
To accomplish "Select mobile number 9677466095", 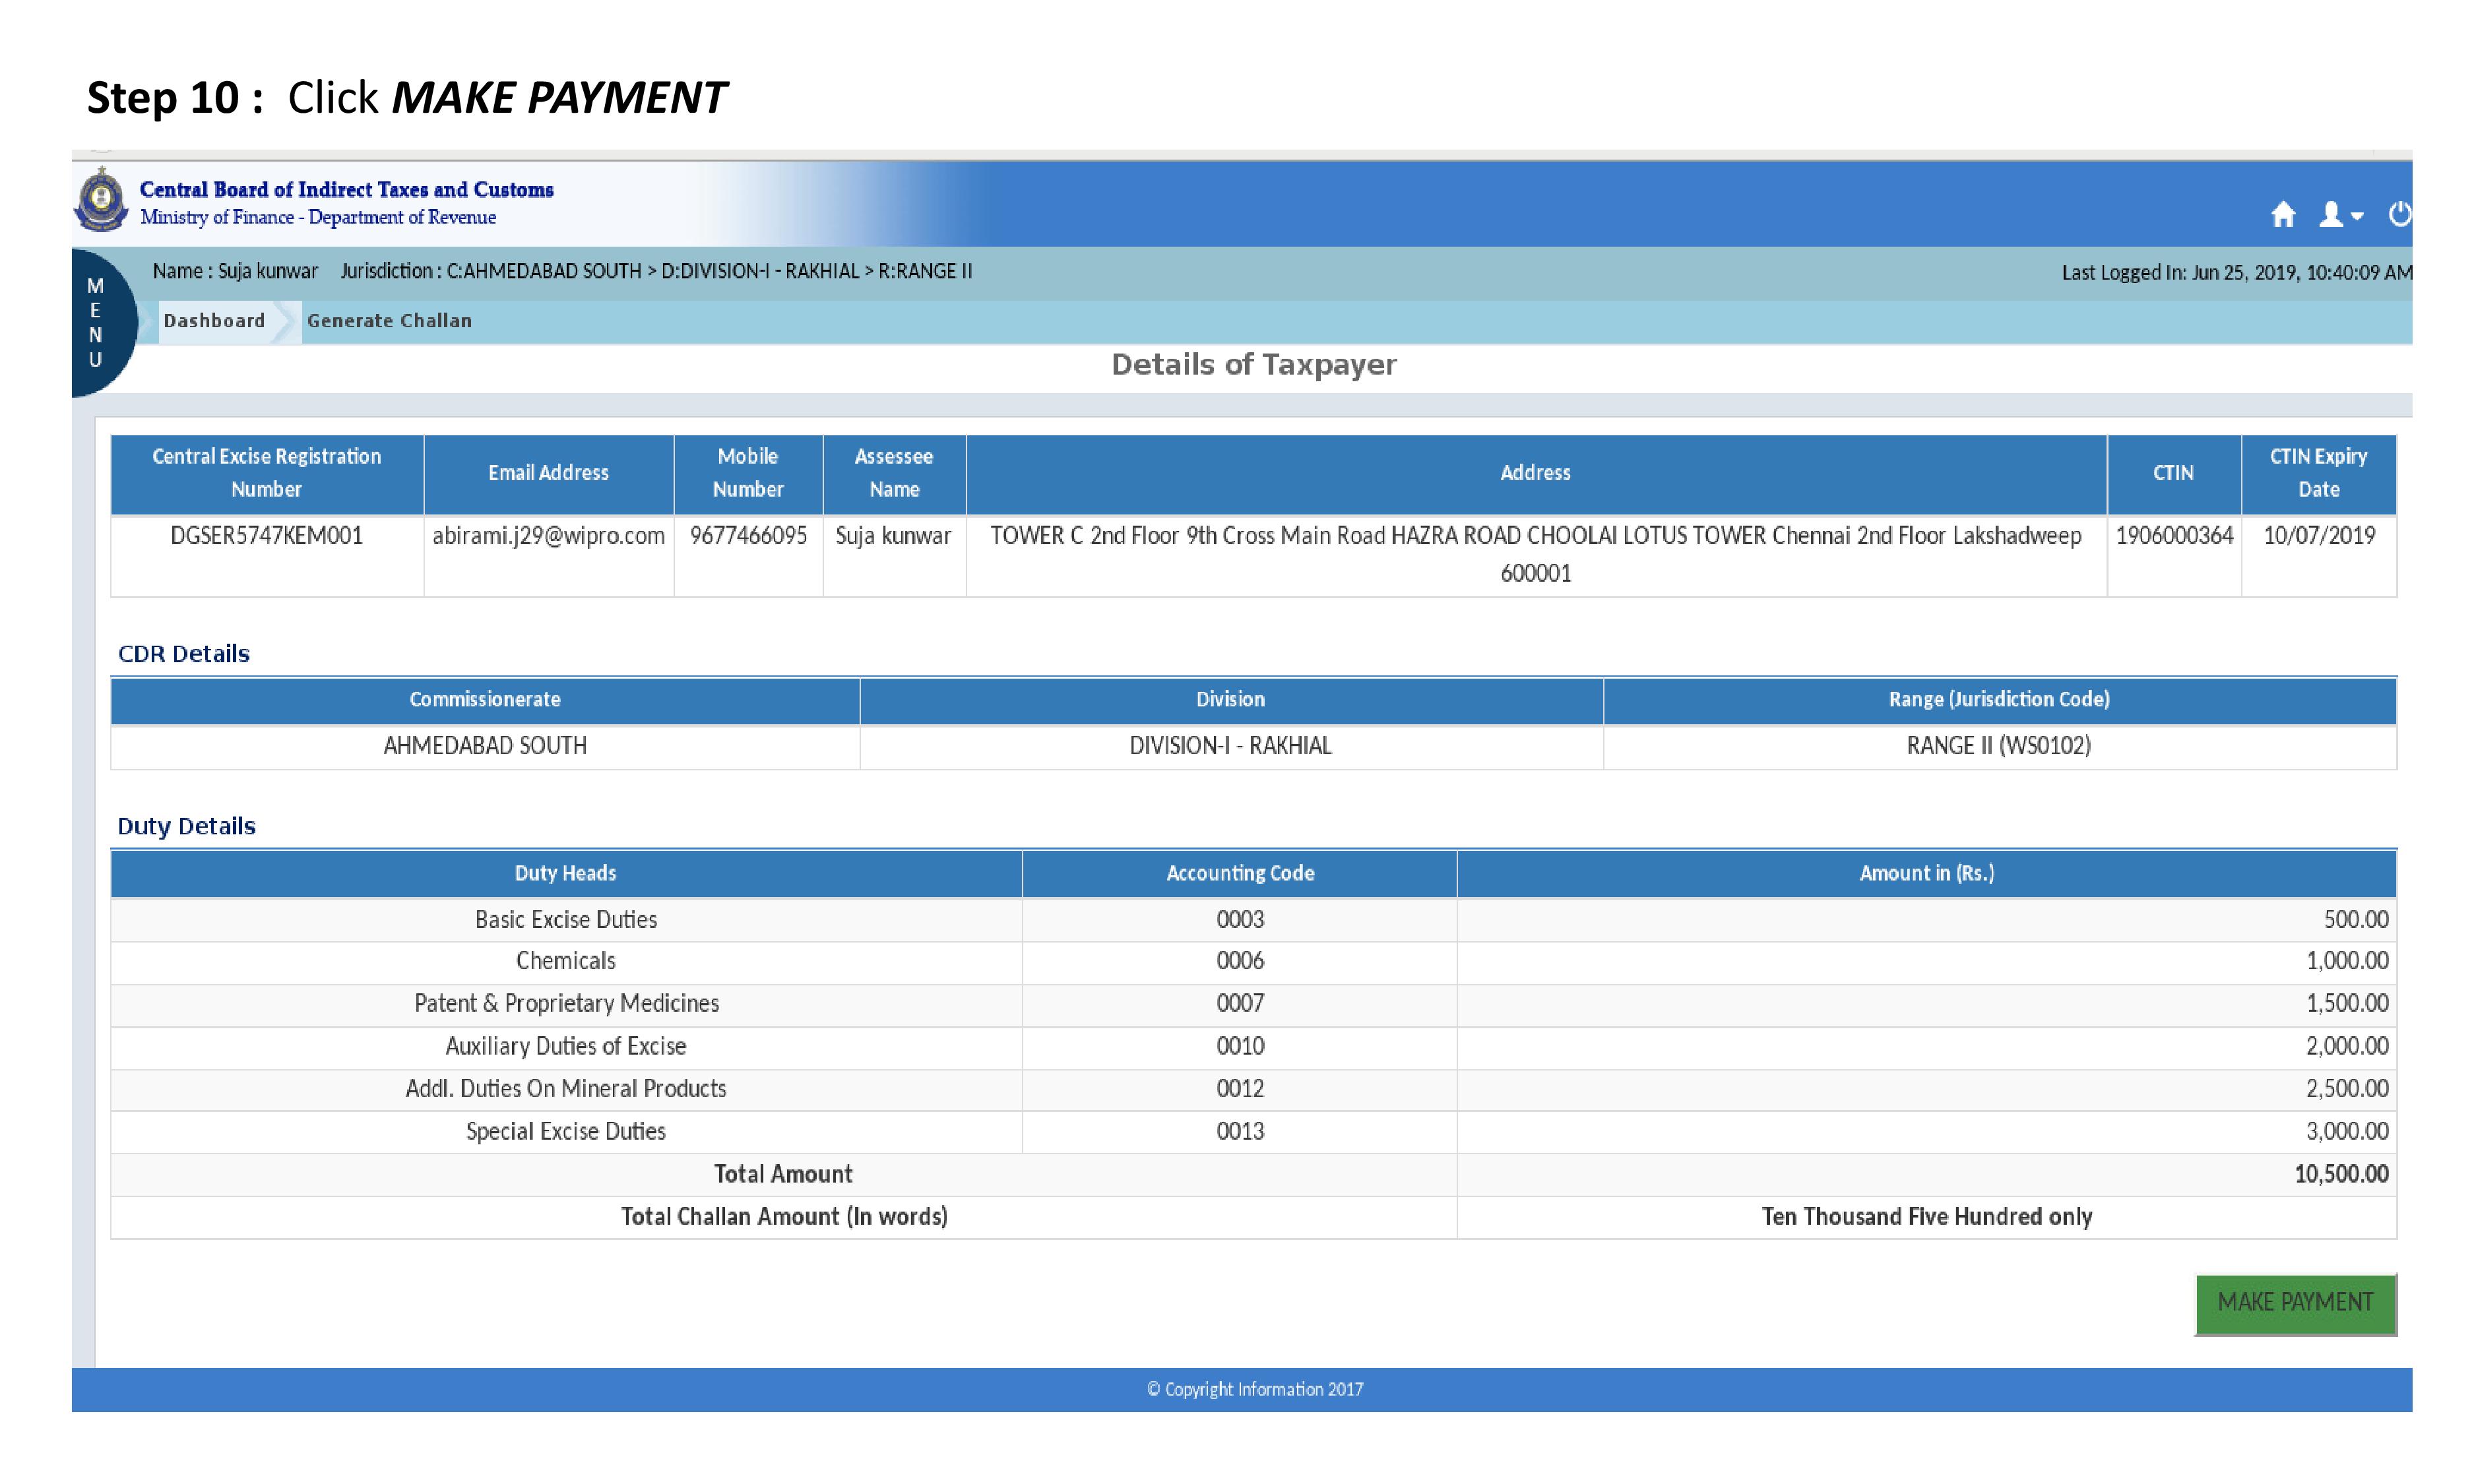I will click(x=748, y=536).
